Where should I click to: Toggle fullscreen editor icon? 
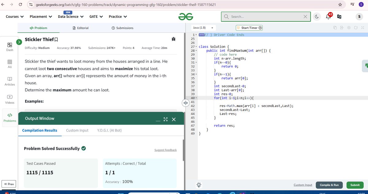tap(363, 28)
